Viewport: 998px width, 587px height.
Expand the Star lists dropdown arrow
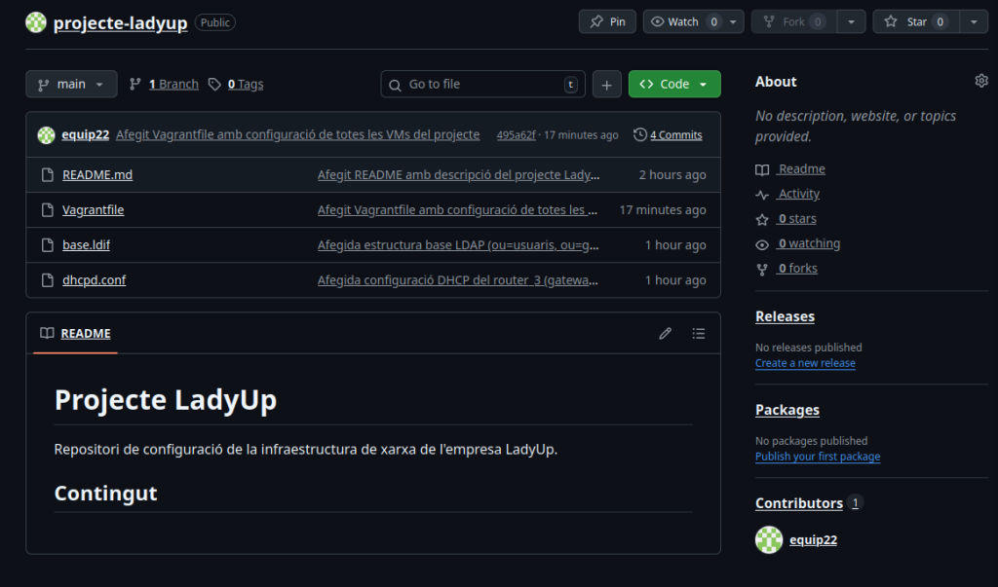point(974,21)
